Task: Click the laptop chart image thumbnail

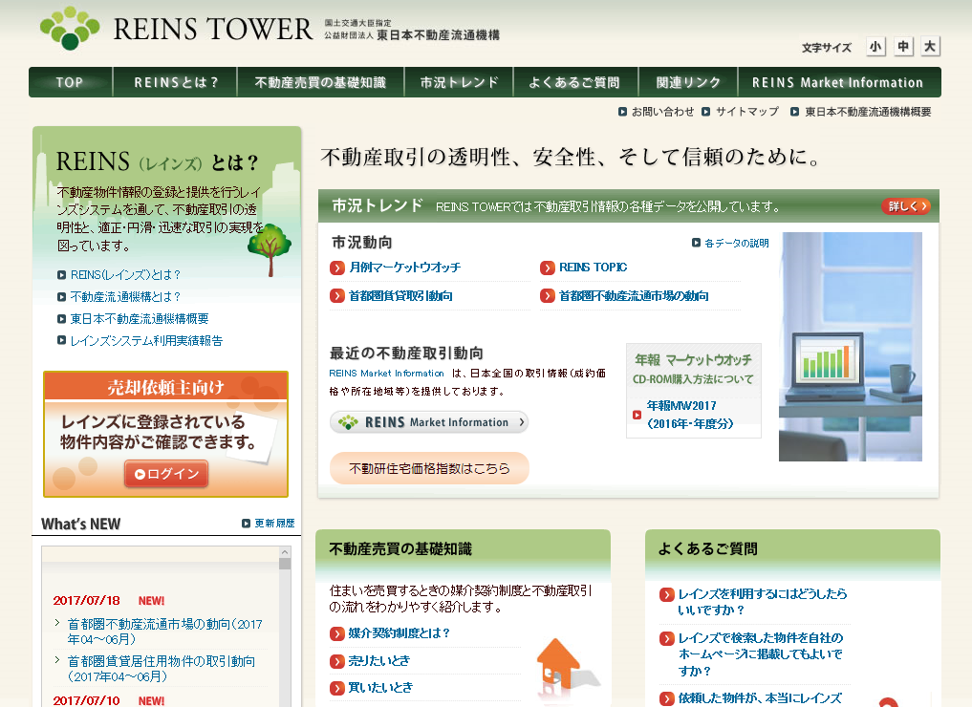Action: click(x=851, y=347)
